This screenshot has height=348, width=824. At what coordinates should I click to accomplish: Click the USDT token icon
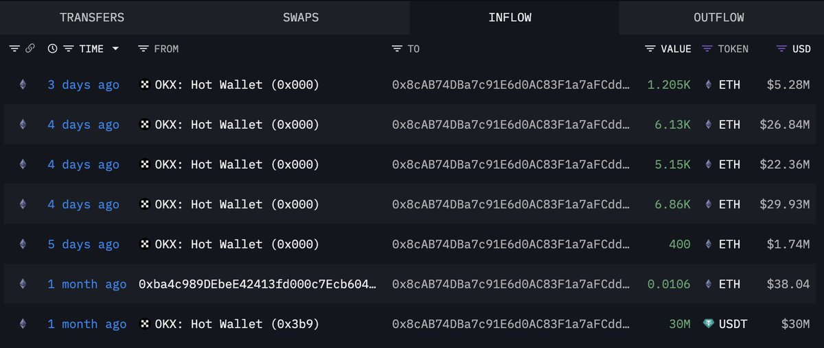(708, 324)
